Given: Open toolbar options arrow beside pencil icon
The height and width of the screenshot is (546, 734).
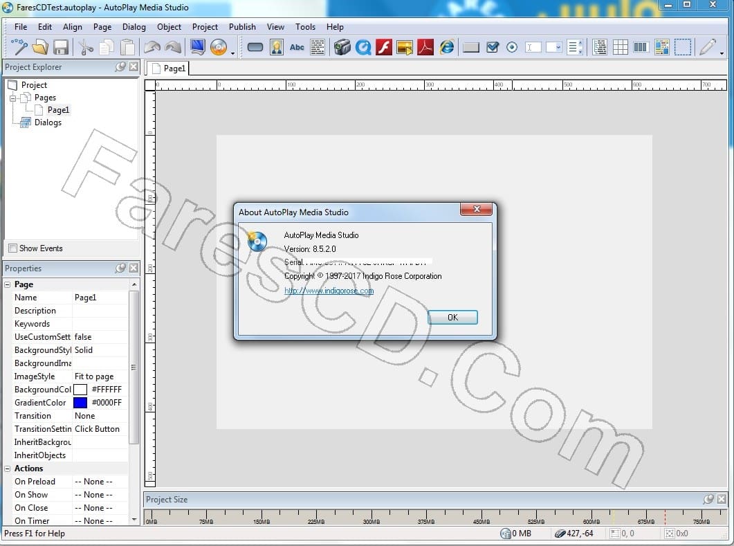Looking at the screenshot, I should [722, 53].
